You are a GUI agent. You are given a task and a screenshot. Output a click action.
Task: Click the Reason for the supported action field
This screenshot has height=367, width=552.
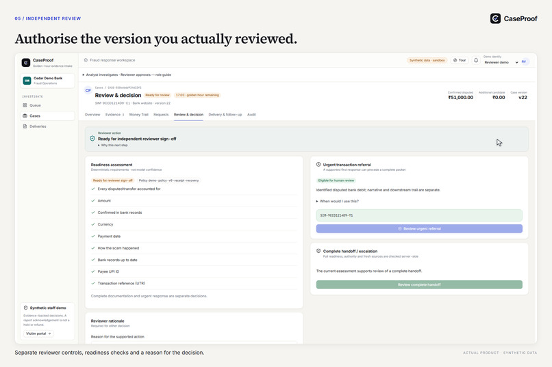point(194,342)
